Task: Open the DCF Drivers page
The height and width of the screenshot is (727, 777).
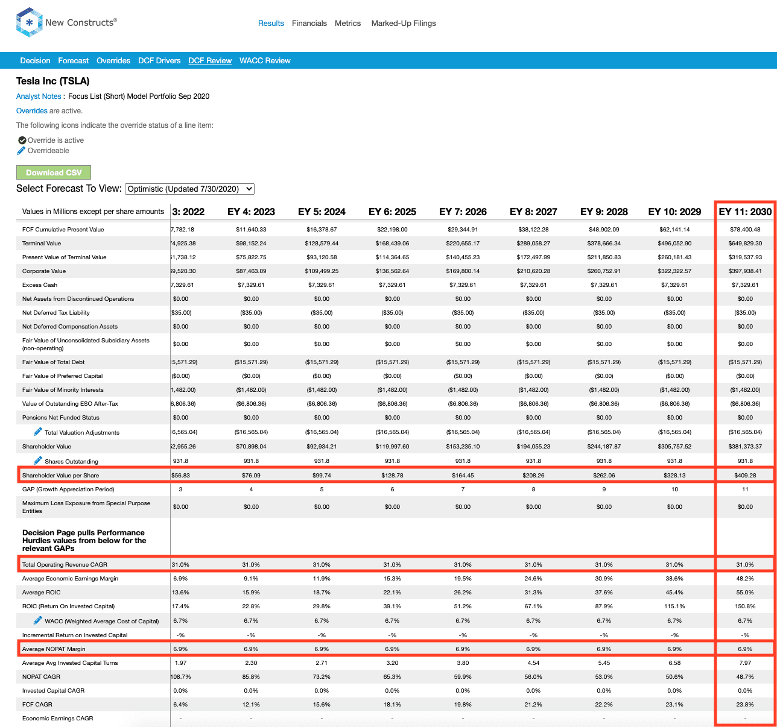Action: coord(159,60)
